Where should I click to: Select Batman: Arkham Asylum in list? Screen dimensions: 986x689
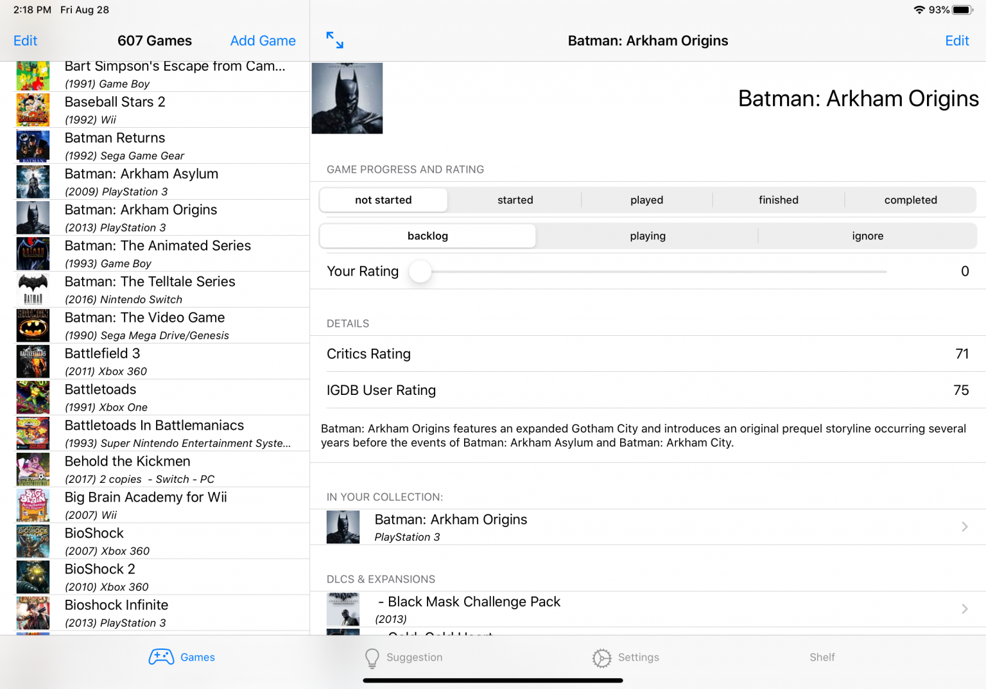coord(141,182)
